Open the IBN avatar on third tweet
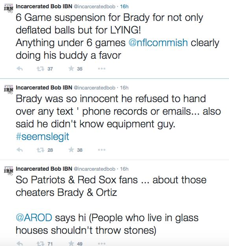Screen dimensions: 229x246 [x=9, y=171]
